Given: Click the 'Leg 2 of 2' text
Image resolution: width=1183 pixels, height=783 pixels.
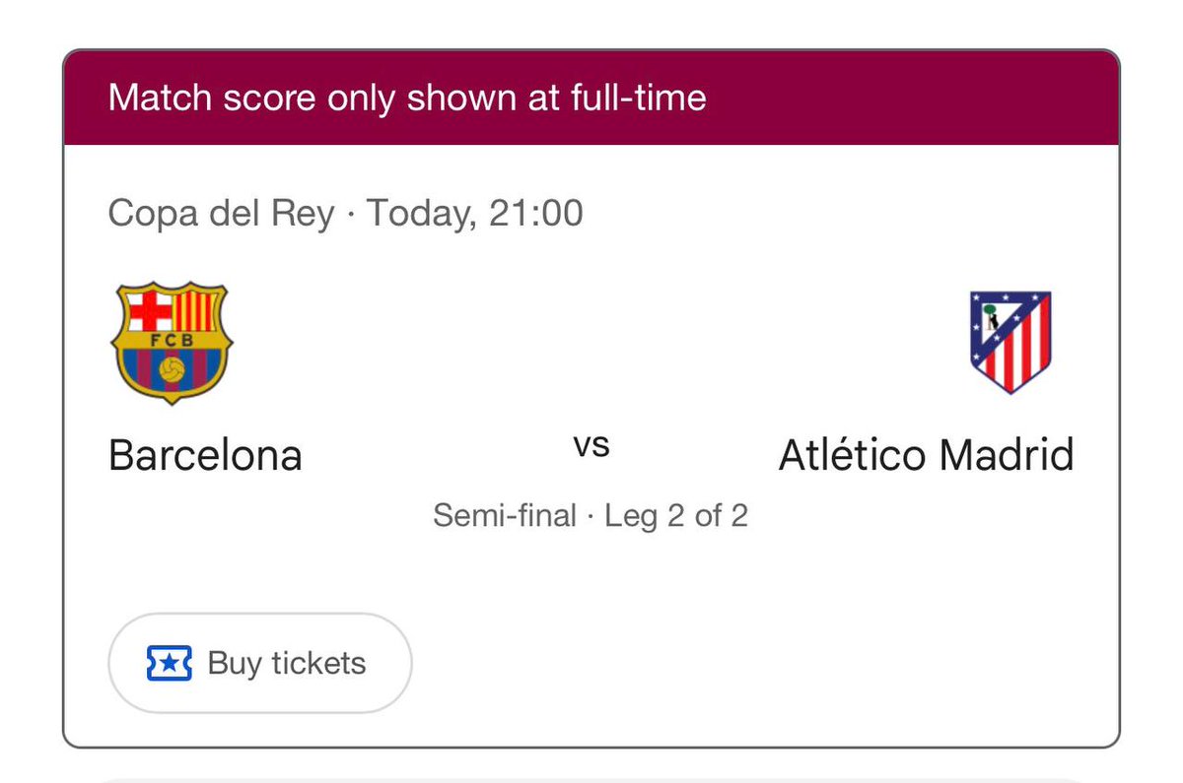Looking at the screenshot, I should pyautogui.click(x=676, y=515).
